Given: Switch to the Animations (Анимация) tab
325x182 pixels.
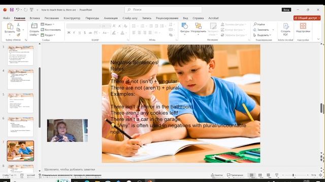Looking at the screenshot, I should tap(111, 18).
